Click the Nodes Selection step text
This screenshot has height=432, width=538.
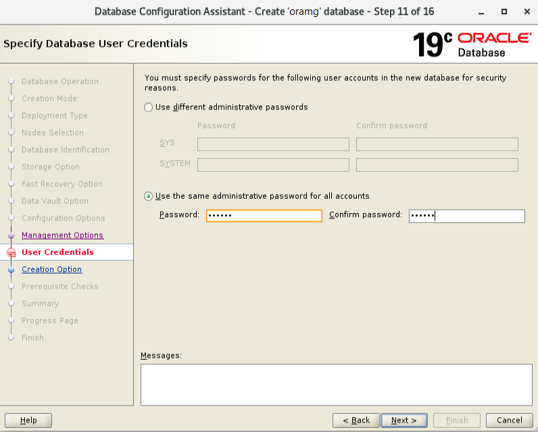(x=53, y=133)
